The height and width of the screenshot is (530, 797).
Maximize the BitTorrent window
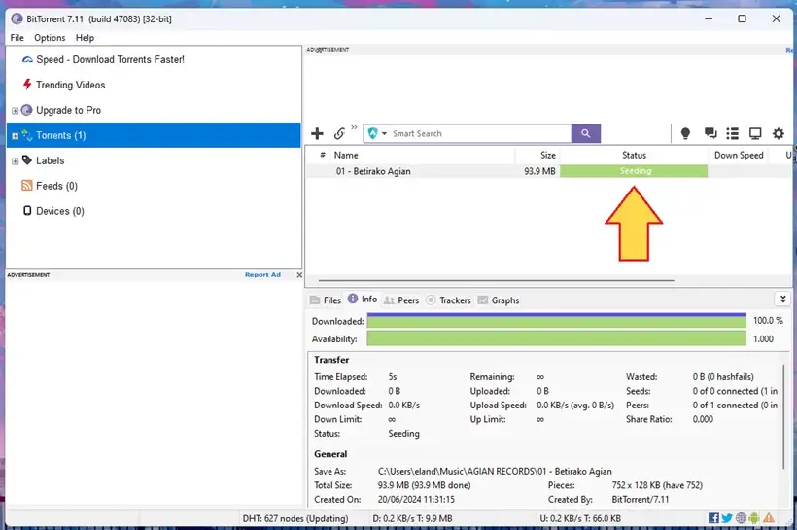click(742, 18)
